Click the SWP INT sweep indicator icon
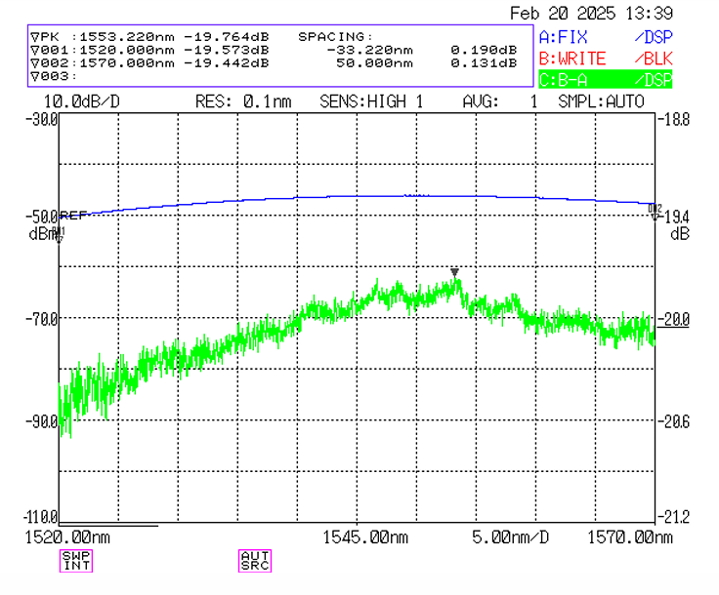 [x=75, y=560]
